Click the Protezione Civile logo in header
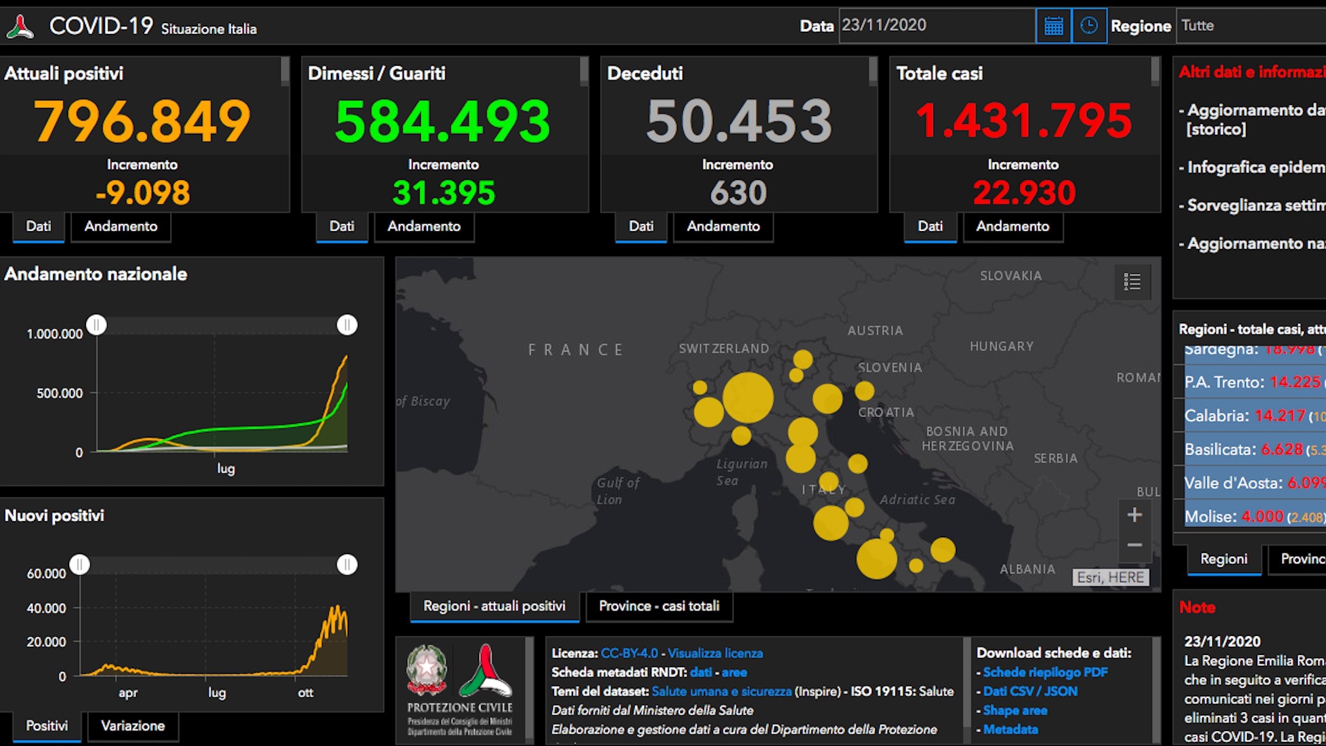This screenshot has height=746, width=1326. pos(20,27)
